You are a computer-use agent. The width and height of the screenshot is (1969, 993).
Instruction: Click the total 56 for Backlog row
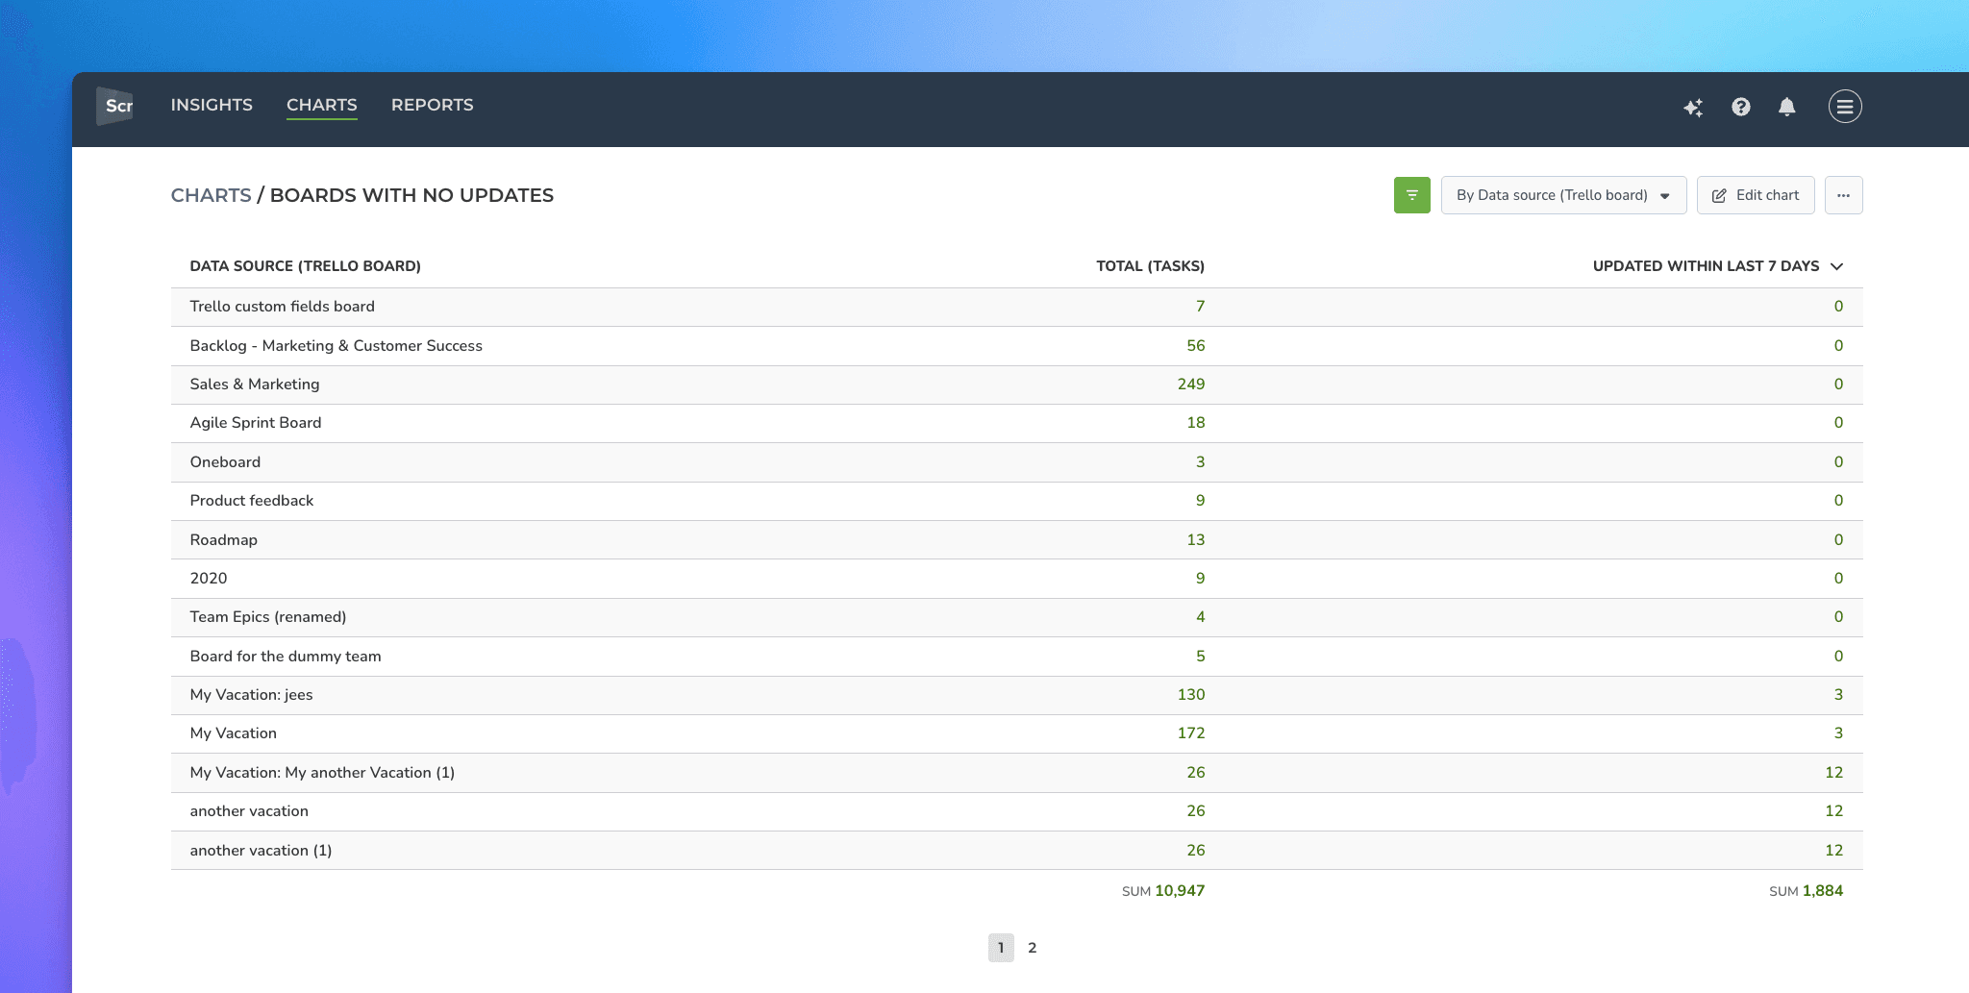[x=1195, y=346]
